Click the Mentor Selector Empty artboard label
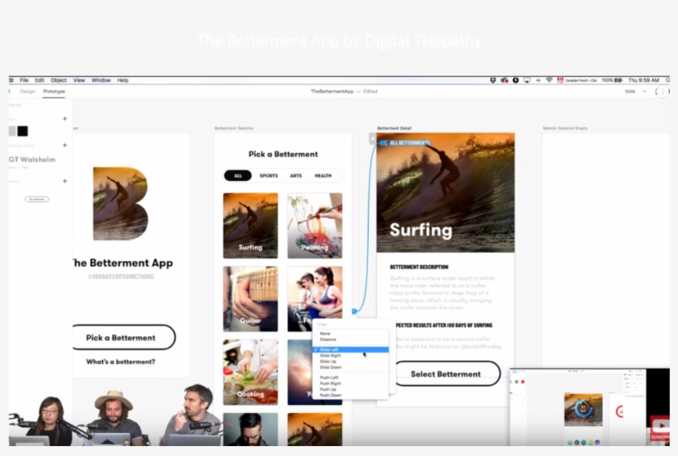 coord(566,128)
